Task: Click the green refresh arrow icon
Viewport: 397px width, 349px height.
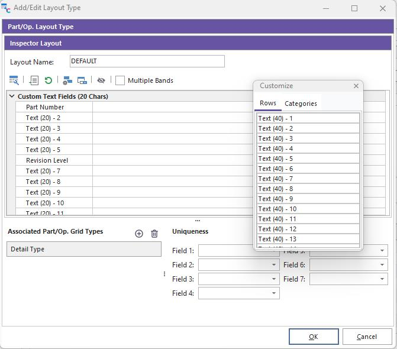Action: 49,80
